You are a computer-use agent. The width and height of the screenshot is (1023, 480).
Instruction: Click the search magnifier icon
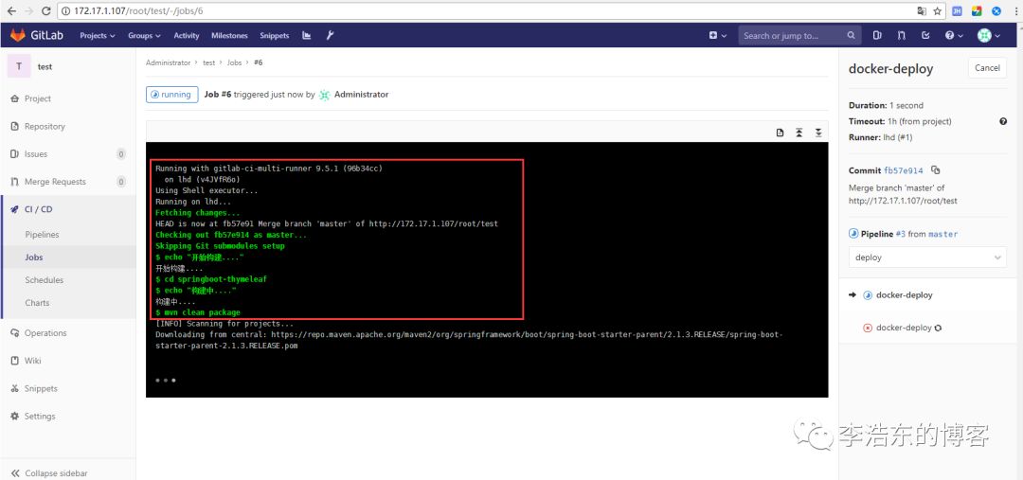click(x=852, y=35)
